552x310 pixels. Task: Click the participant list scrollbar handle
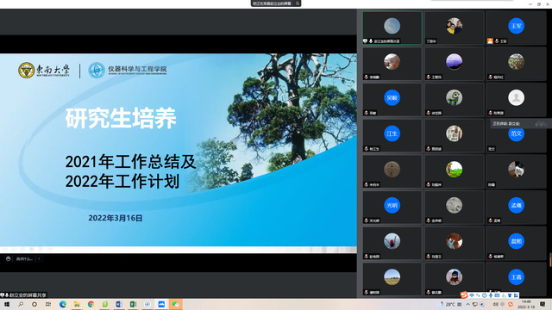click(x=550, y=259)
